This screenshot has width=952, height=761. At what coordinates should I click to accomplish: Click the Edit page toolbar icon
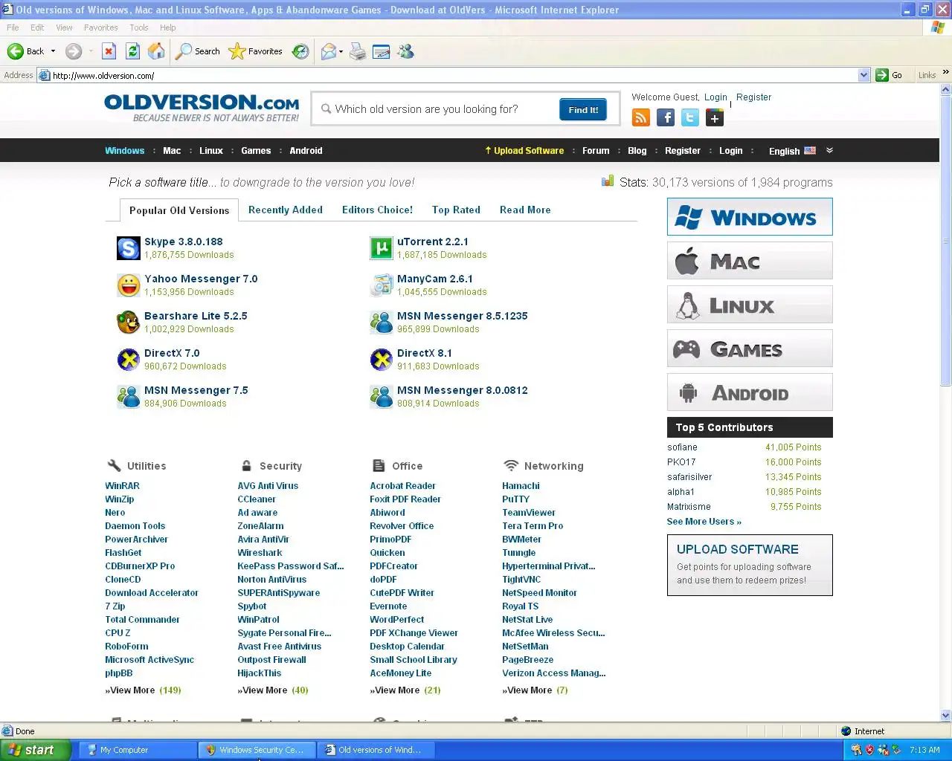point(382,51)
